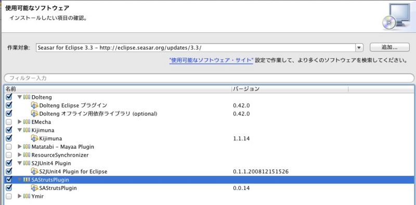Select the ResourceSynchronizer row label
416x205 pixels.
(60, 155)
